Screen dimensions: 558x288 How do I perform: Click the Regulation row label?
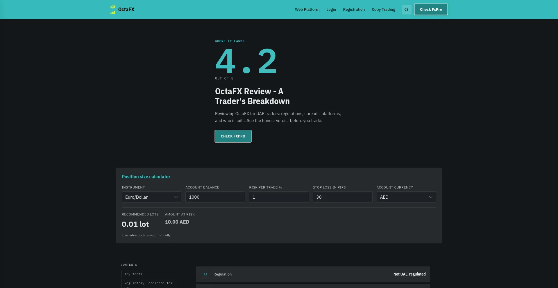[223, 274]
